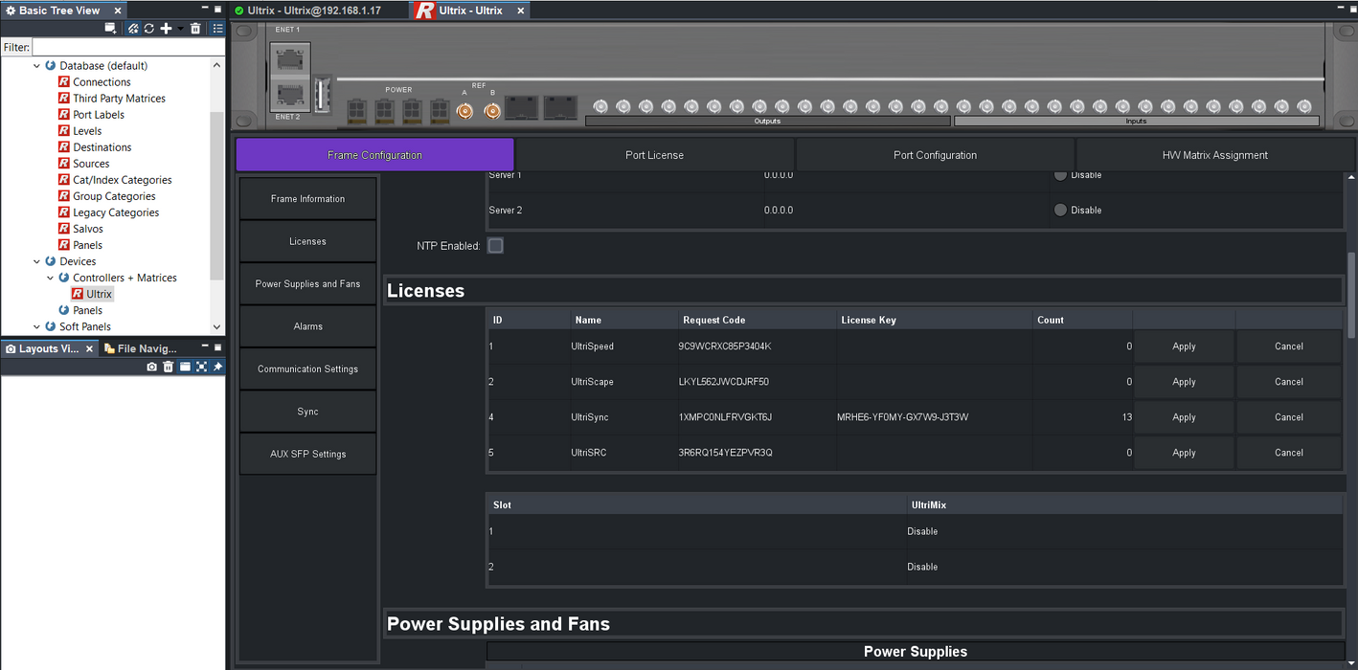Click the Panels item under Database

pyautogui.click(x=87, y=245)
